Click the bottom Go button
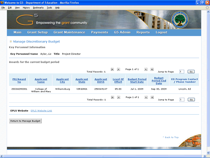This screenshot has height=158, width=210. click(191, 99)
